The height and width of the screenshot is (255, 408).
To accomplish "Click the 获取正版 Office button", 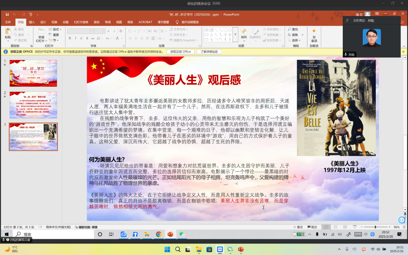I will (x=180, y=52).
